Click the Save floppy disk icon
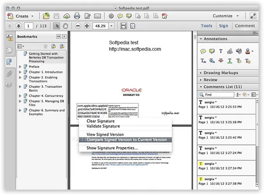The height and width of the screenshot is (195, 264). pos(56,16)
